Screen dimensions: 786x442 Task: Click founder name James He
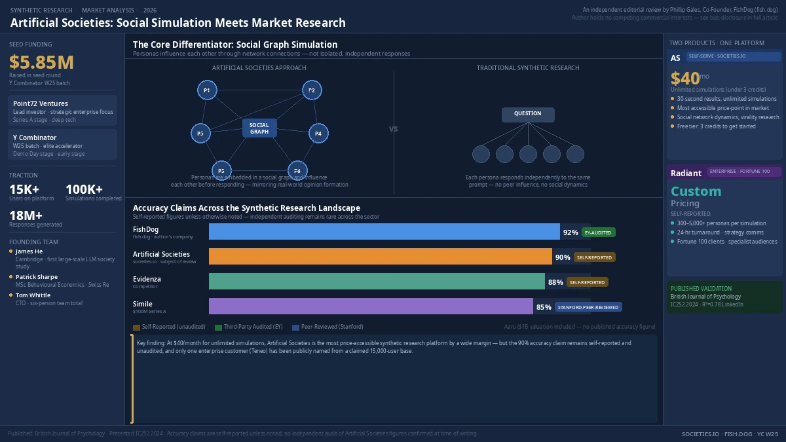pos(29,251)
